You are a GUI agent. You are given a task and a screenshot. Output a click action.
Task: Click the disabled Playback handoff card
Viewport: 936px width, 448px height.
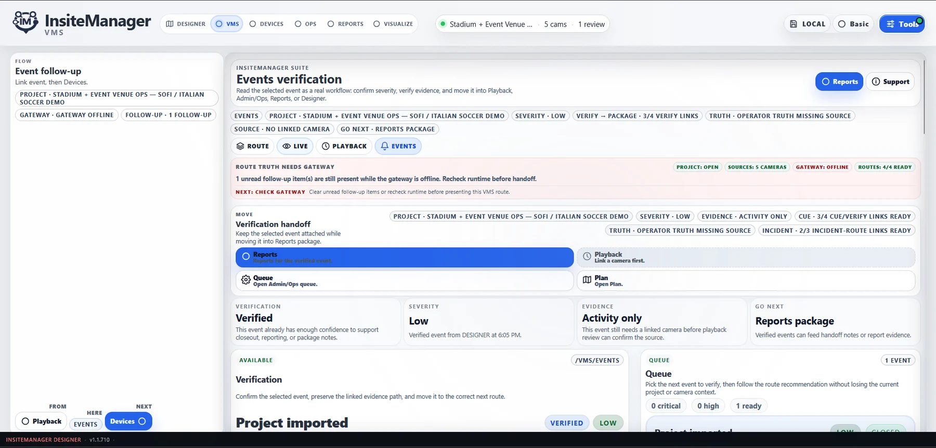[x=746, y=257]
